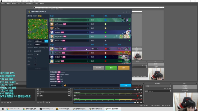Open slot dropdown for angeline's row
Image resolution: width=198 pixels, height=111 pixels.
[x=88, y=20]
